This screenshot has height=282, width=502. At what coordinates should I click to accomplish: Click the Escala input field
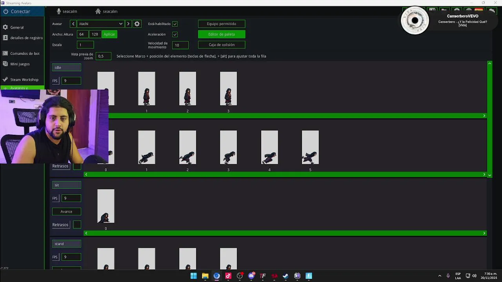pyautogui.click(x=85, y=45)
